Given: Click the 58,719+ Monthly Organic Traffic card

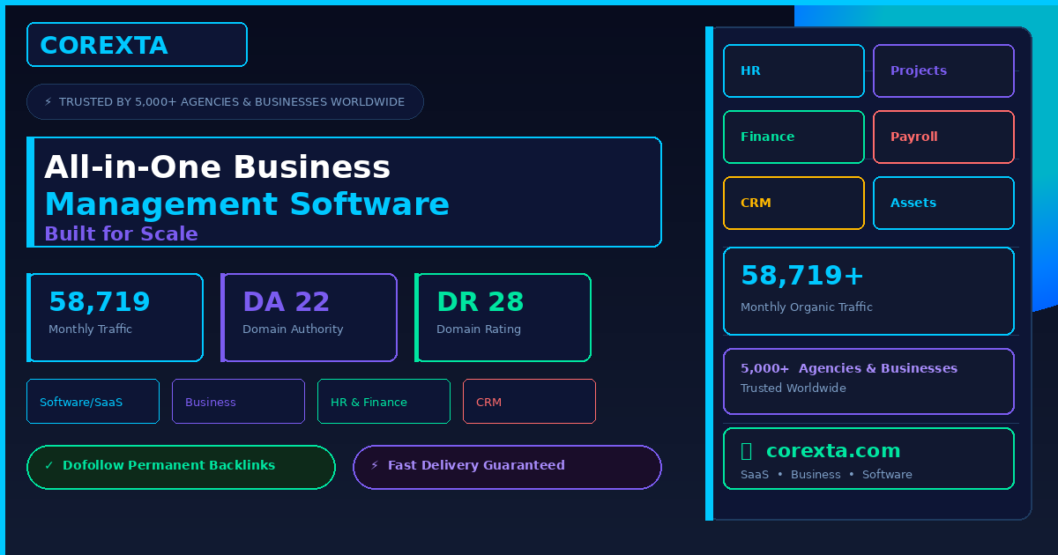Looking at the screenshot, I should click(868, 291).
